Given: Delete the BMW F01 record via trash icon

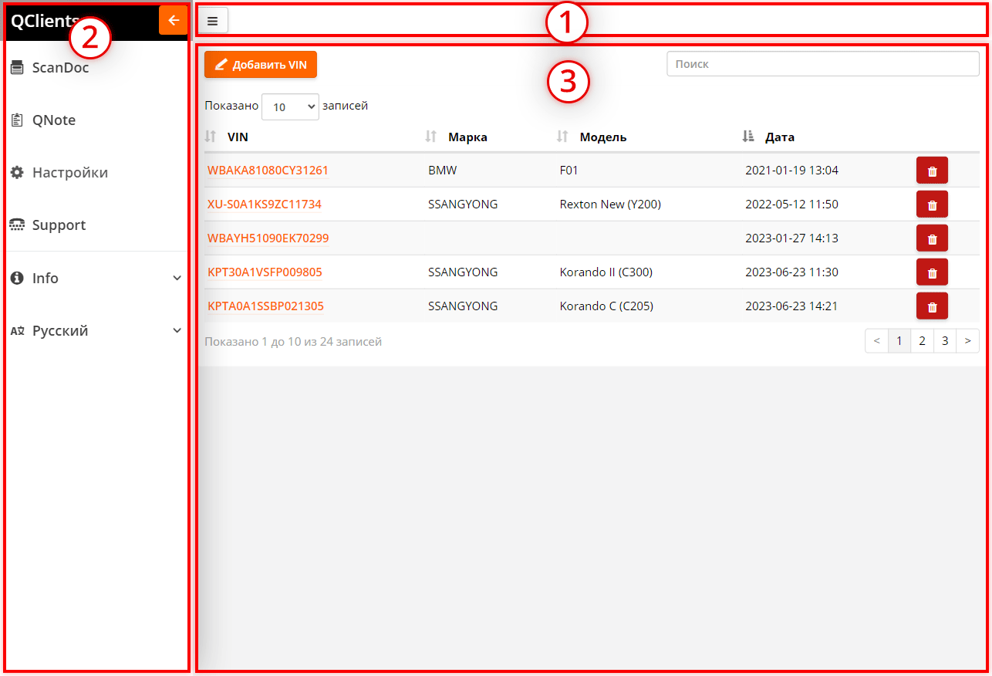Looking at the screenshot, I should (x=932, y=170).
